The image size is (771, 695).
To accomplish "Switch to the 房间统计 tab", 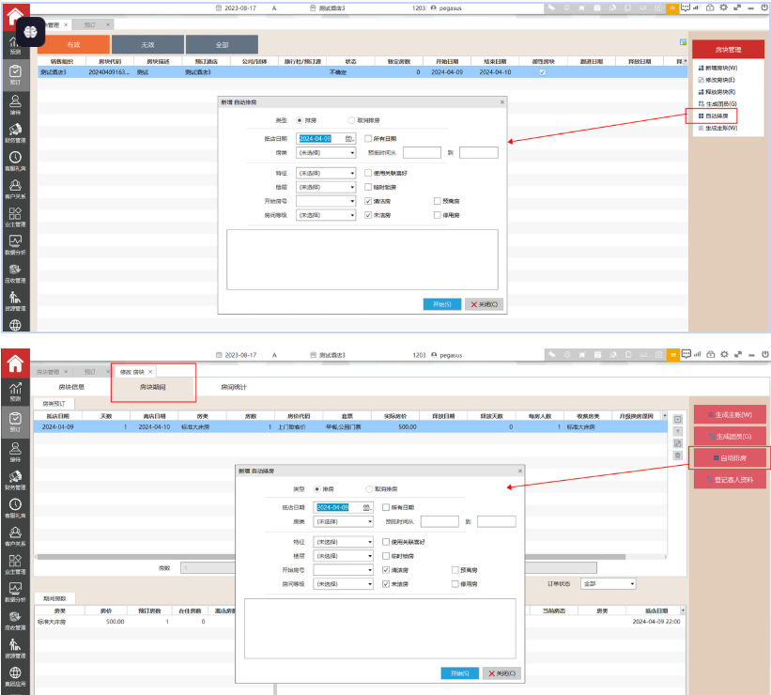I will tap(233, 386).
